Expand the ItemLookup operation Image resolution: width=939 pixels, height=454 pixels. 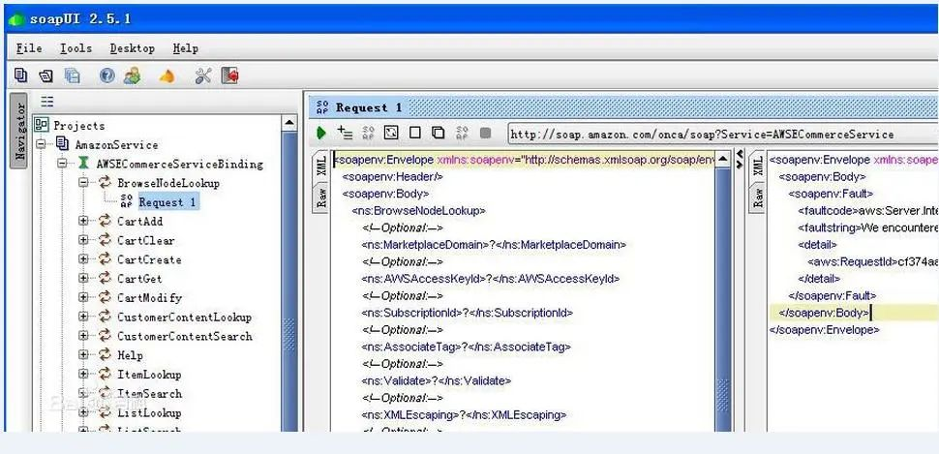[x=83, y=375]
